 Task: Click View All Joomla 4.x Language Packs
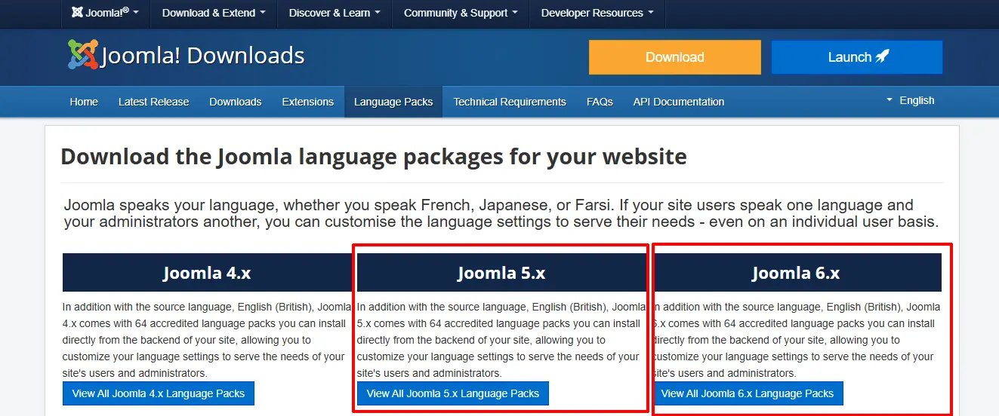pos(159,393)
